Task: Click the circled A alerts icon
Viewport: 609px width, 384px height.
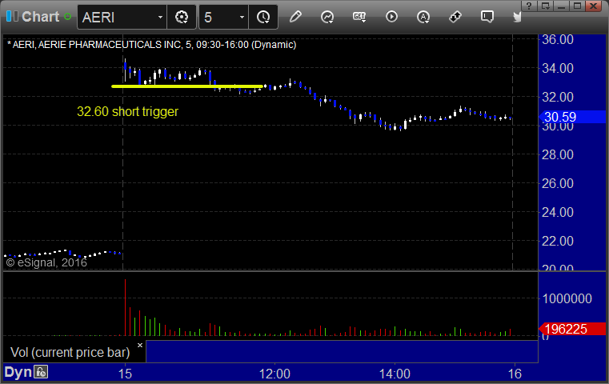Action: [423, 17]
